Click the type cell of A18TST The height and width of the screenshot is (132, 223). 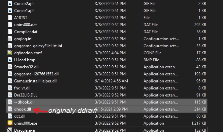click(x=147, y=18)
